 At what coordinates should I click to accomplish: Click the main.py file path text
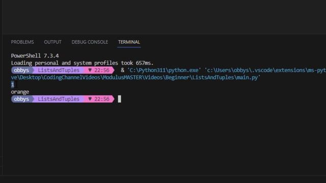(x=135, y=77)
